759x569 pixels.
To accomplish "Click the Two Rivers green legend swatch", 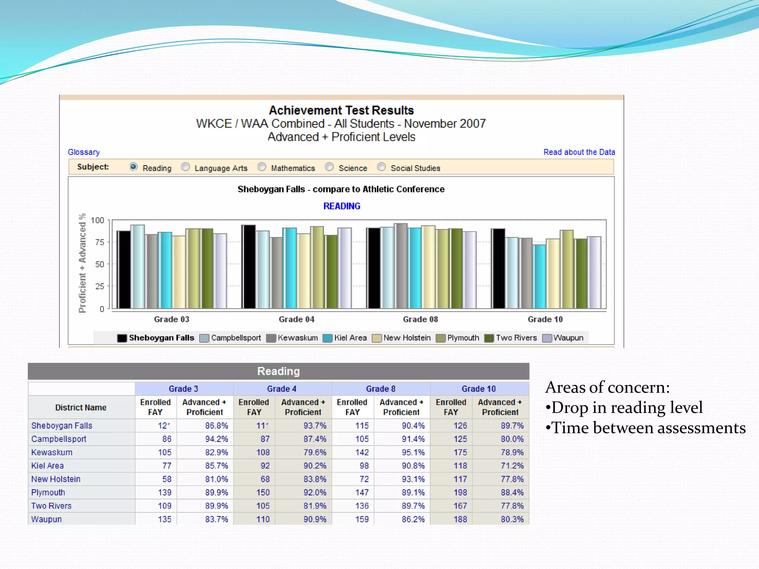I will [x=489, y=338].
